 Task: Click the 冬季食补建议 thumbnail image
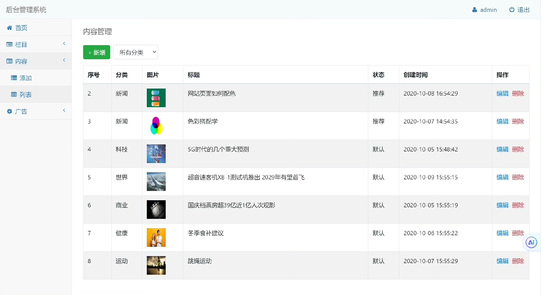tap(156, 237)
